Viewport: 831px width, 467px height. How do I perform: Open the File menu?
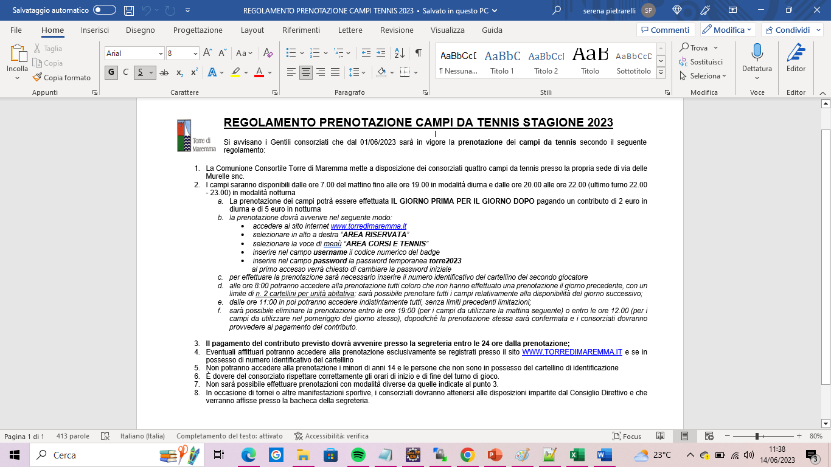click(x=16, y=30)
